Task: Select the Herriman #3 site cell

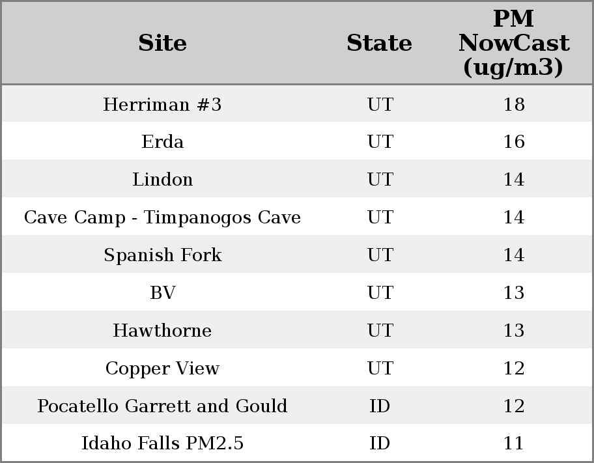Action: [x=162, y=104]
